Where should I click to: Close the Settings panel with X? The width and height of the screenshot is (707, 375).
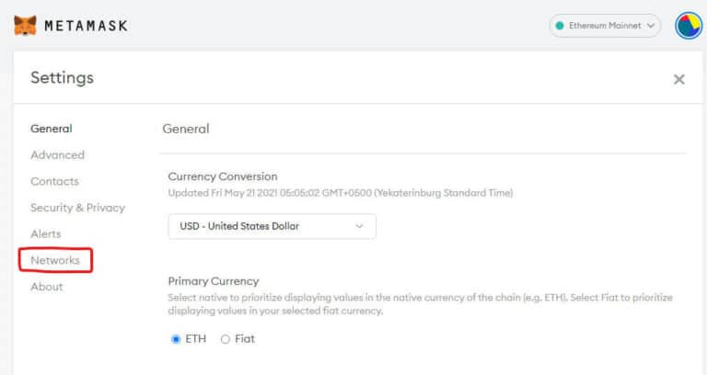(678, 80)
